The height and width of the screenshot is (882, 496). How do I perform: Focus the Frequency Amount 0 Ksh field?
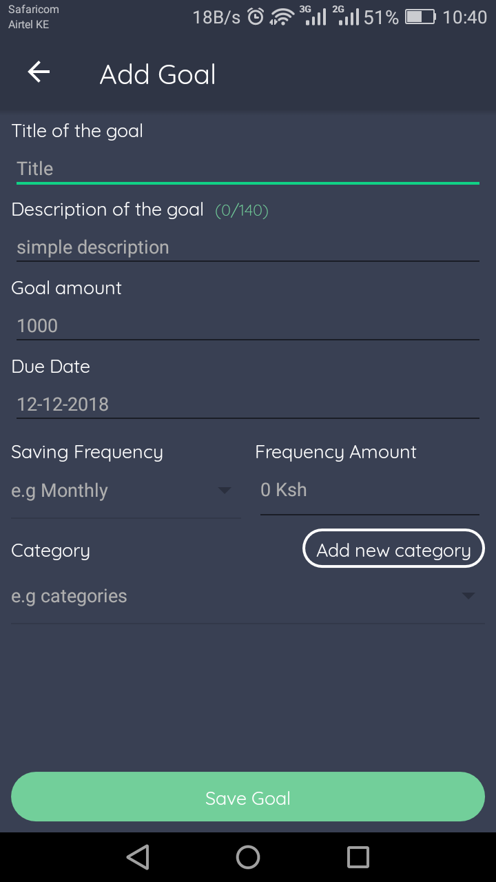coord(370,491)
